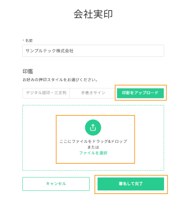Click the キャンセル button
This screenshot has height=198, width=189.
(56, 184)
